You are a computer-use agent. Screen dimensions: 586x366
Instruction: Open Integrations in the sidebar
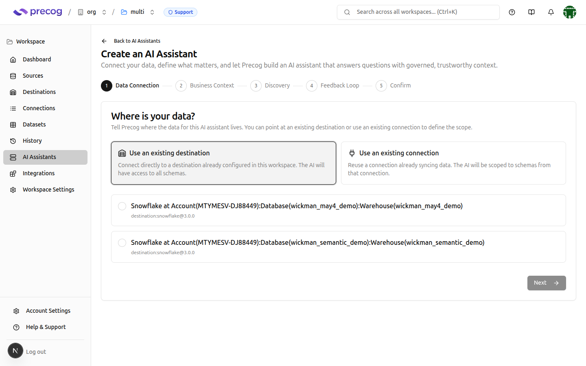click(x=45, y=173)
